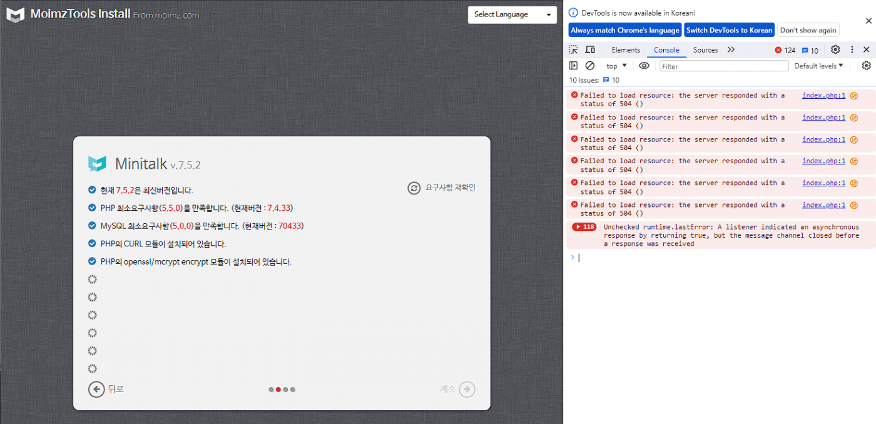Image resolution: width=876 pixels, height=424 pixels.
Task: Focus the console Filter input field
Action: coord(724,66)
